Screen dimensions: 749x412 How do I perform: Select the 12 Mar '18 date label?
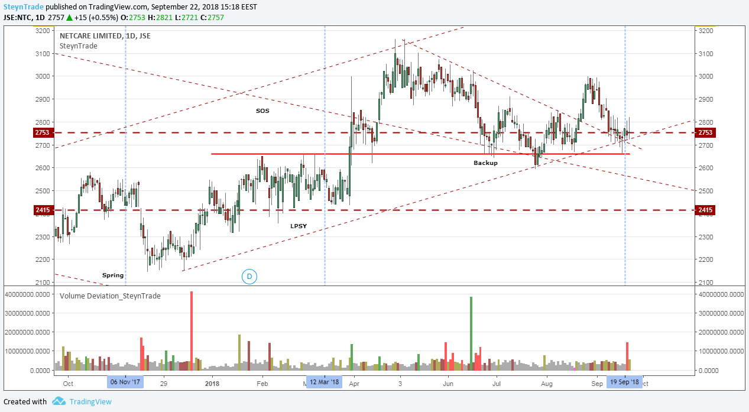pyautogui.click(x=324, y=382)
